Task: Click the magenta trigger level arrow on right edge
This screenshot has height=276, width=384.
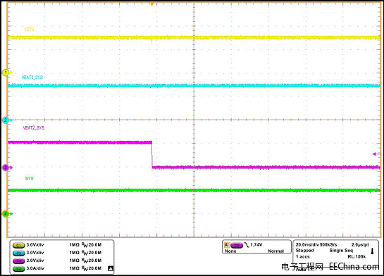Action: tap(376, 154)
